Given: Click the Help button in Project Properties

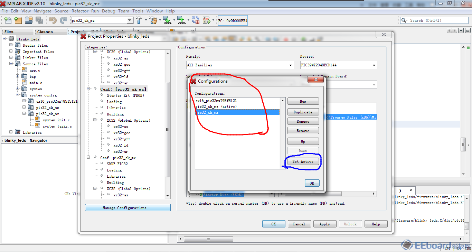Looking at the screenshot, I should tap(376, 224).
